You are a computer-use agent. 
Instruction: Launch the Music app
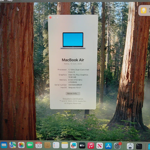point(91,146)
